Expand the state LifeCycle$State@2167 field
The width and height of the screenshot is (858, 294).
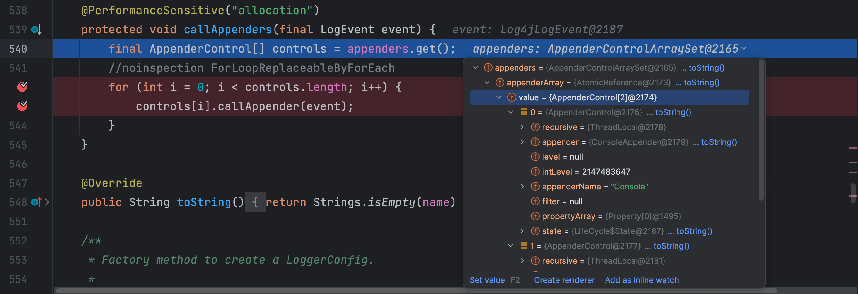(x=522, y=231)
